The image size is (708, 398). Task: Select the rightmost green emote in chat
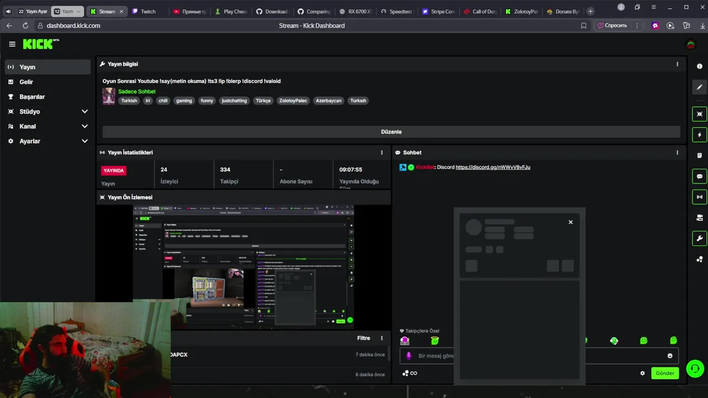point(673,341)
